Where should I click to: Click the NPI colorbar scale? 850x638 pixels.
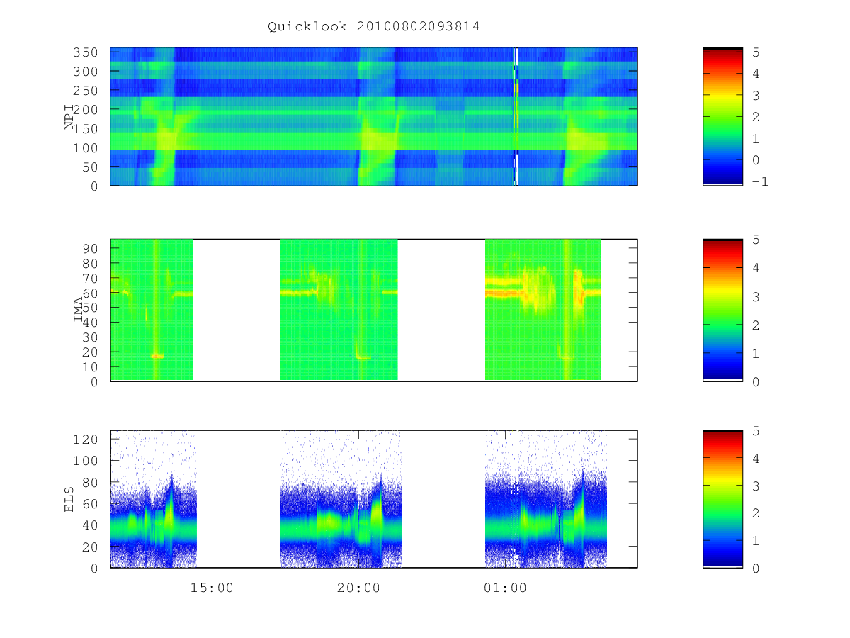722,117
